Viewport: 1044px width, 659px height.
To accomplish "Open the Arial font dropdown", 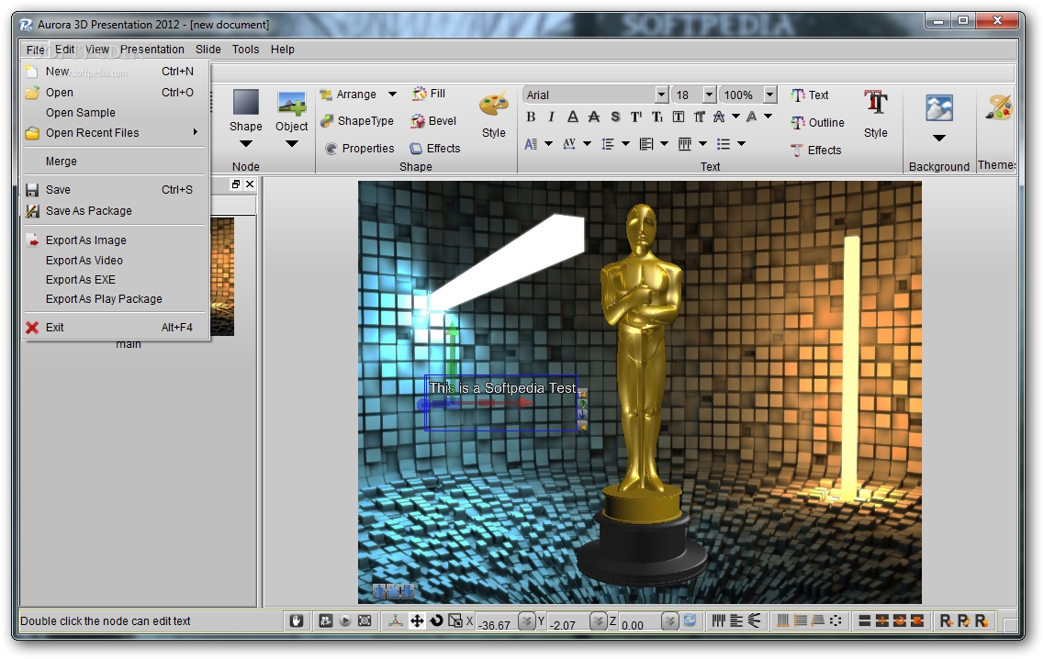I will click(661, 95).
